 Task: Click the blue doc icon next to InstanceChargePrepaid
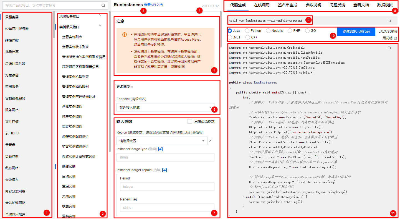[164, 170]
